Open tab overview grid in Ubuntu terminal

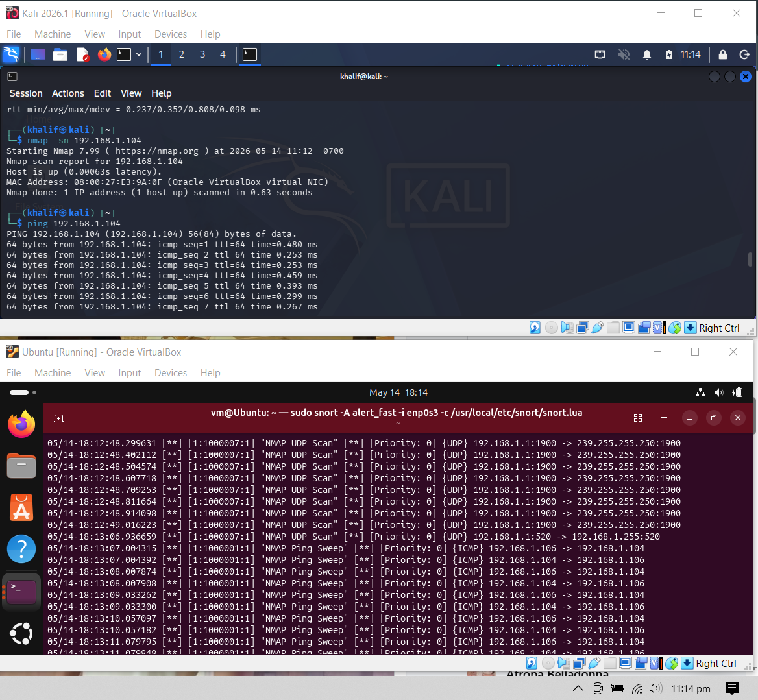pos(638,418)
